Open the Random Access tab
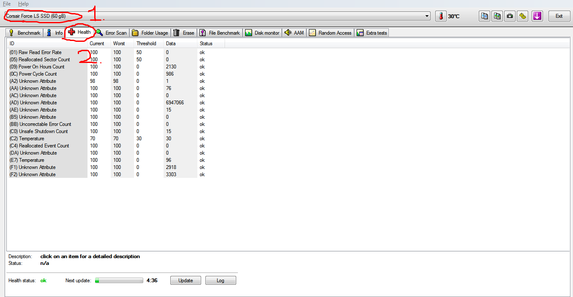 coord(330,33)
